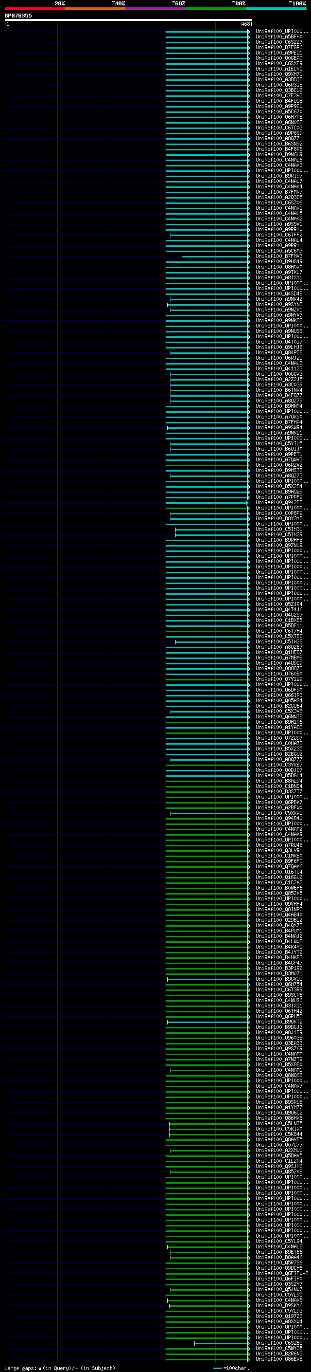Screen dimensions: 311x1372
Task: Click label UniRef100_Q3SZY7
Action: coord(278,1283)
